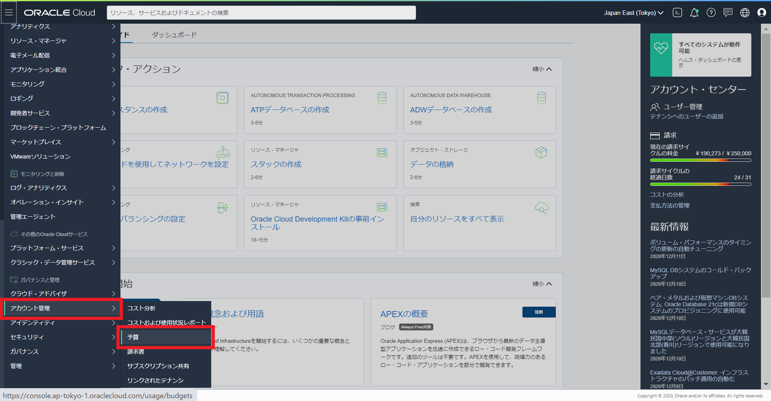The image size is (771, 401).
Task: Collapse the quick actions section with 縮小
Action: tap(542, 69)
